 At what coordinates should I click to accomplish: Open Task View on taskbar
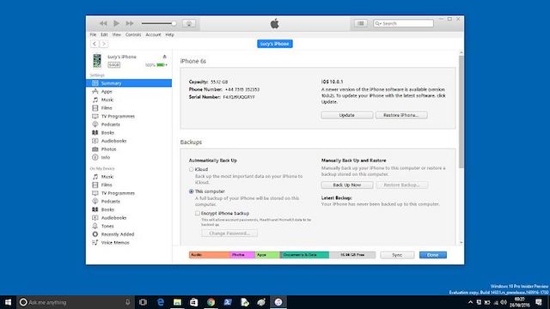click(x=144, y=302)
